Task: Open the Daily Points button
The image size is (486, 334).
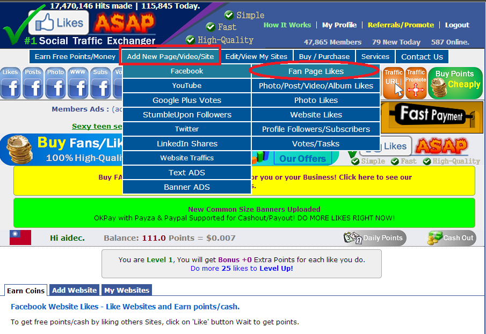Action: pyautogui.click(x=374, y=238)
